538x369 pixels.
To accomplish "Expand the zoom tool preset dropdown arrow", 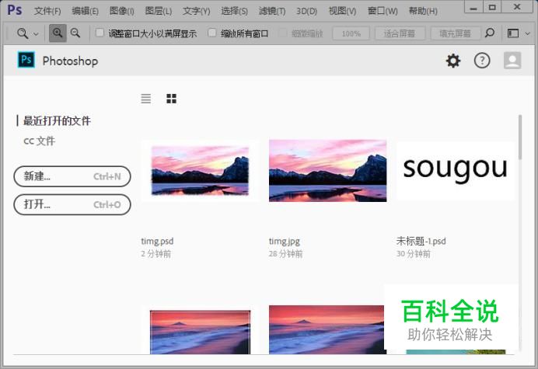I will point(36,34).
